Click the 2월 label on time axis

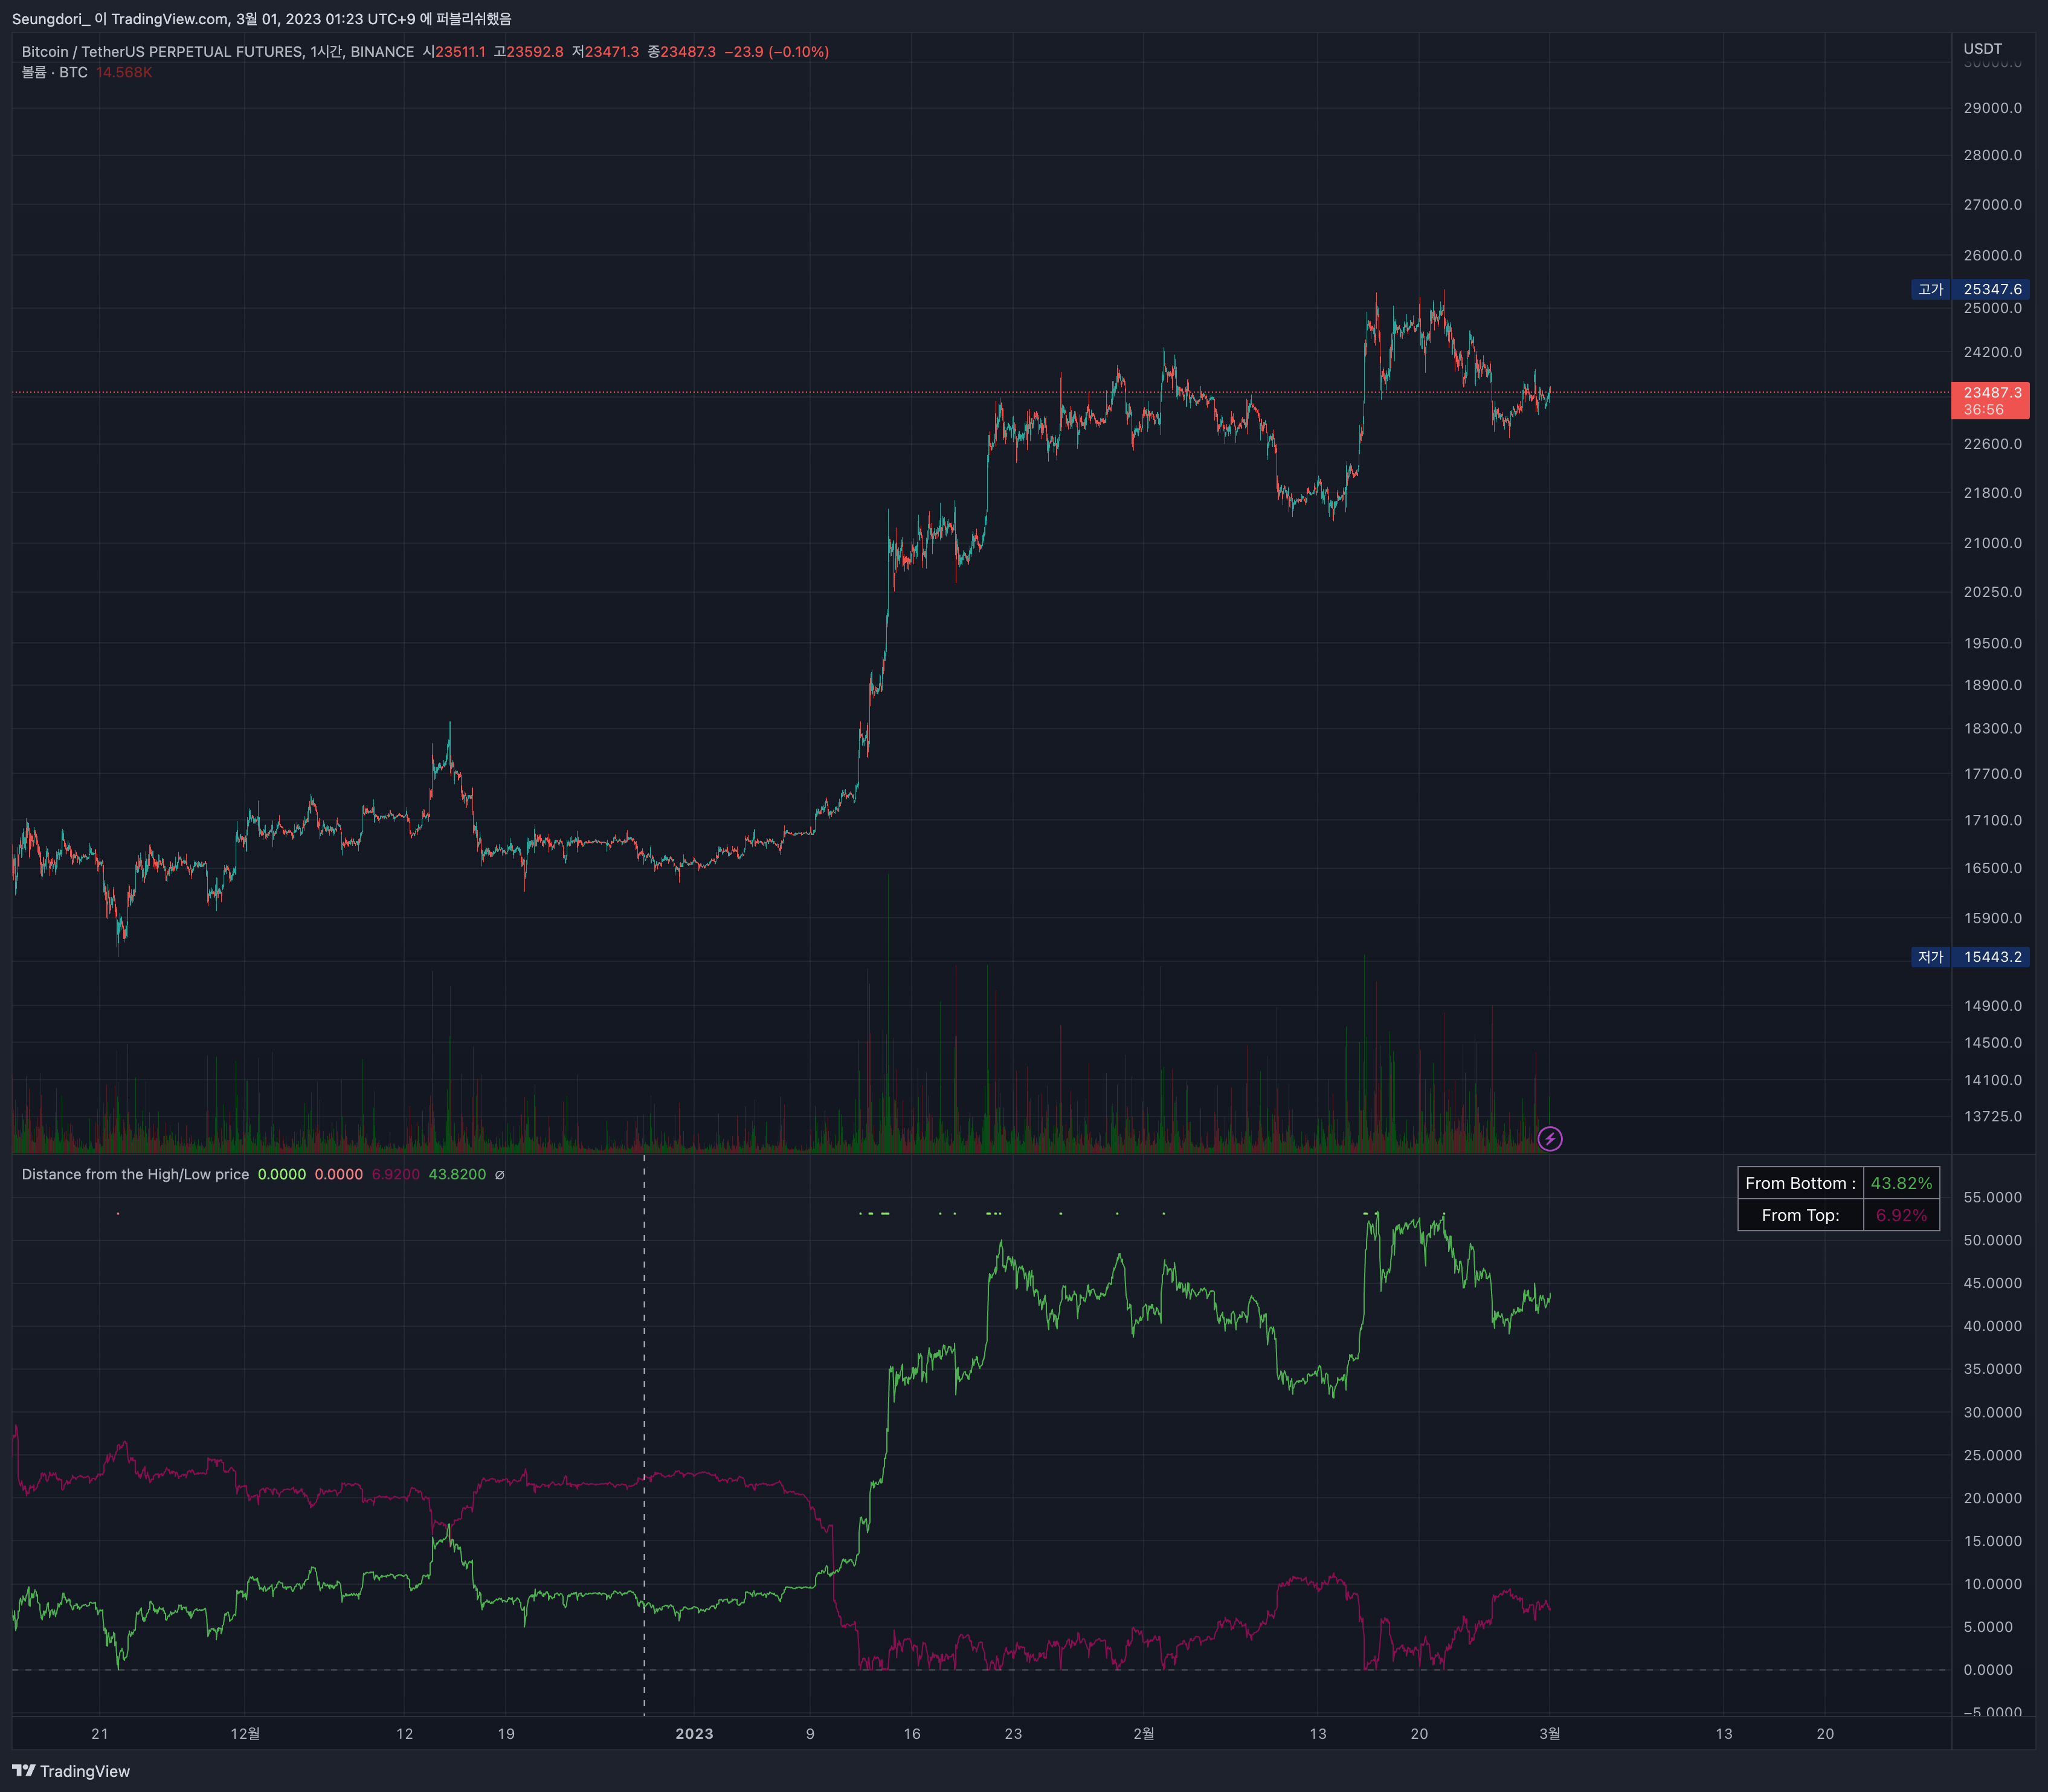coord(1144,1734)
